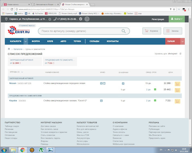
Task: Open info icon for Kayaba 334383
Action: coord(101,101)
